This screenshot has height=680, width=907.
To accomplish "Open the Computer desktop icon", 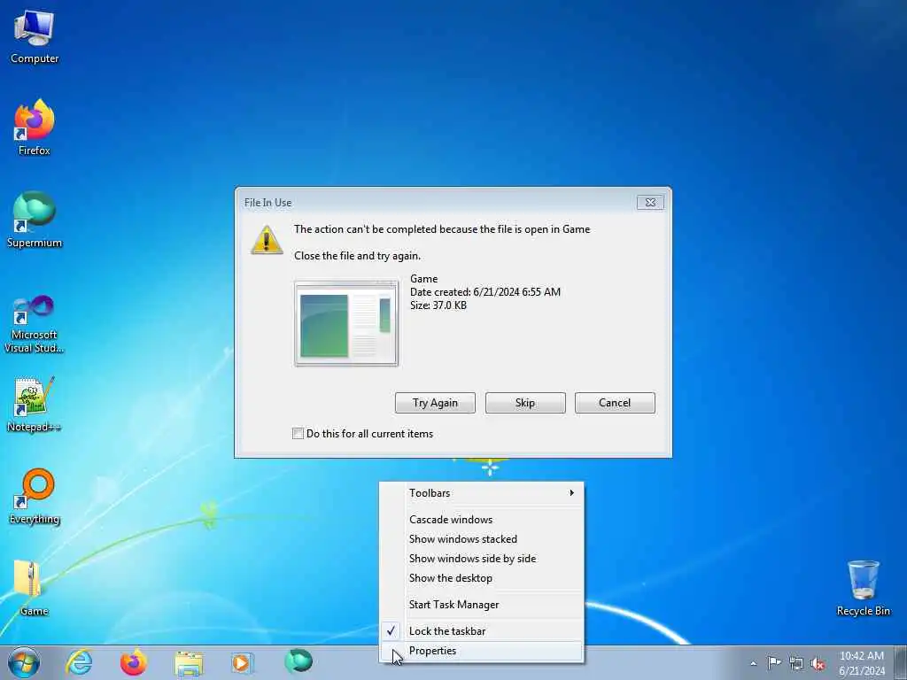I will coord(35,37).
